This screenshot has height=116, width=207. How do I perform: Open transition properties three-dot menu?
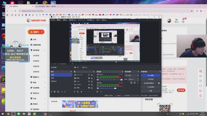pyautogui.click(x=138, y=83)
